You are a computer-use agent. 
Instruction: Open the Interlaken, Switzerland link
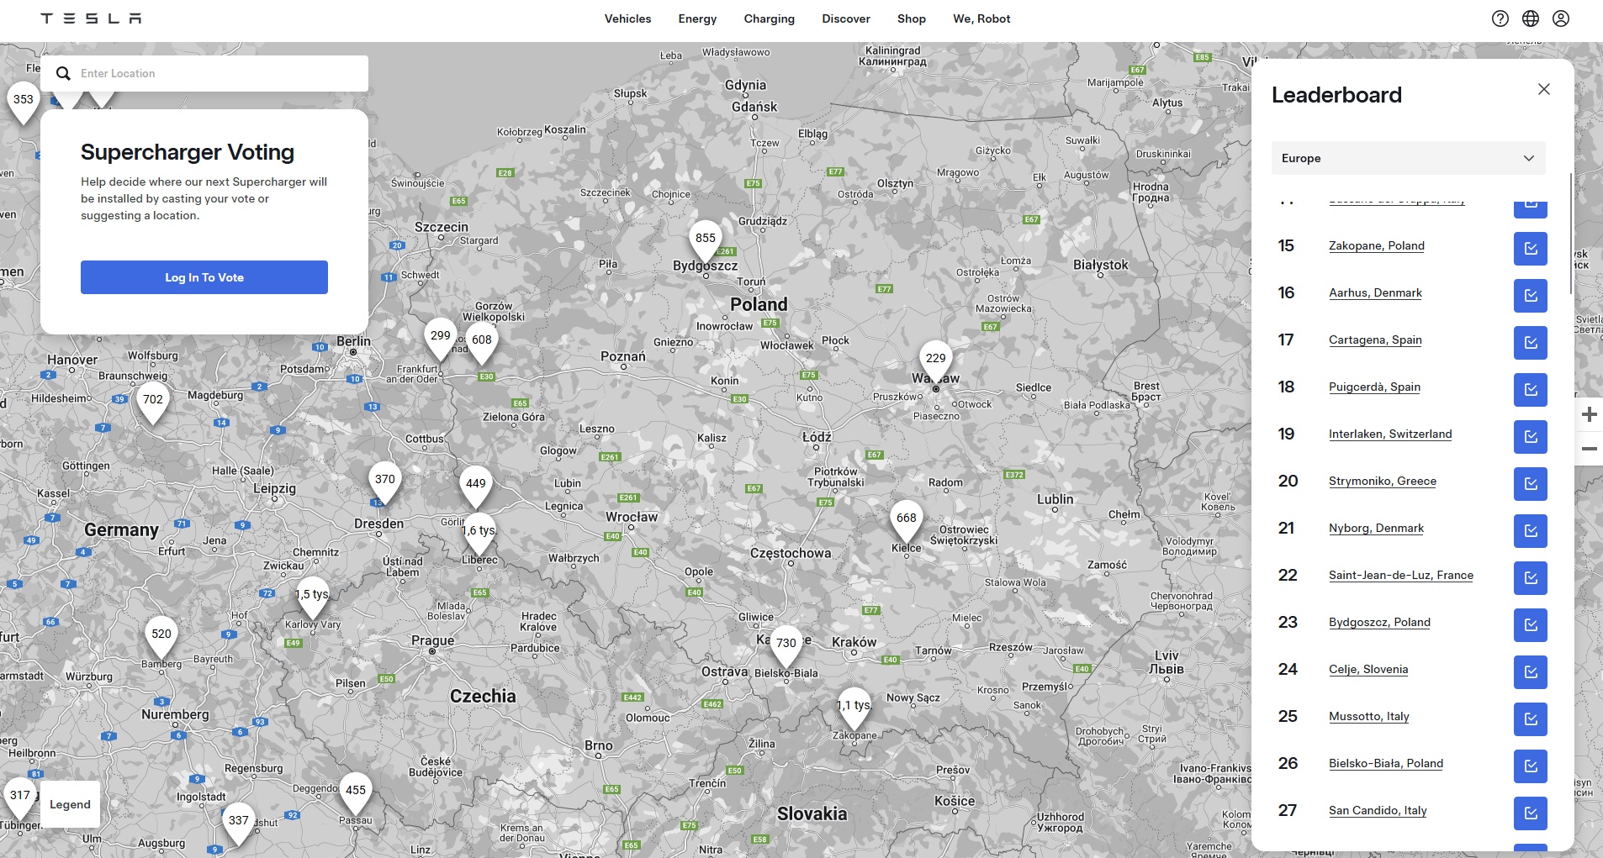pos(1390,434)
